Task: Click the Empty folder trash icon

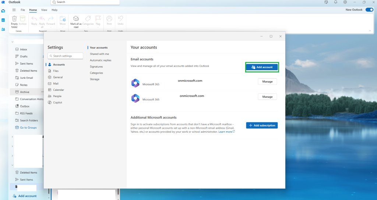Action: point(14,19)
